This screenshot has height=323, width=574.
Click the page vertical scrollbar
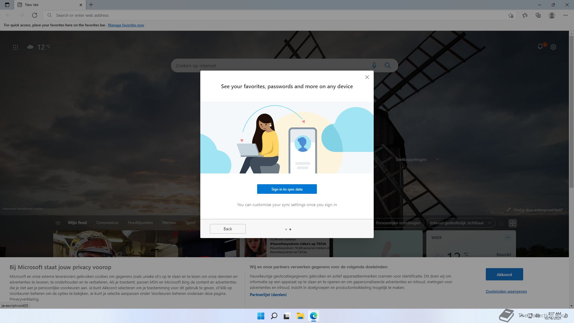pyautogui.click(x=571, y=112)
